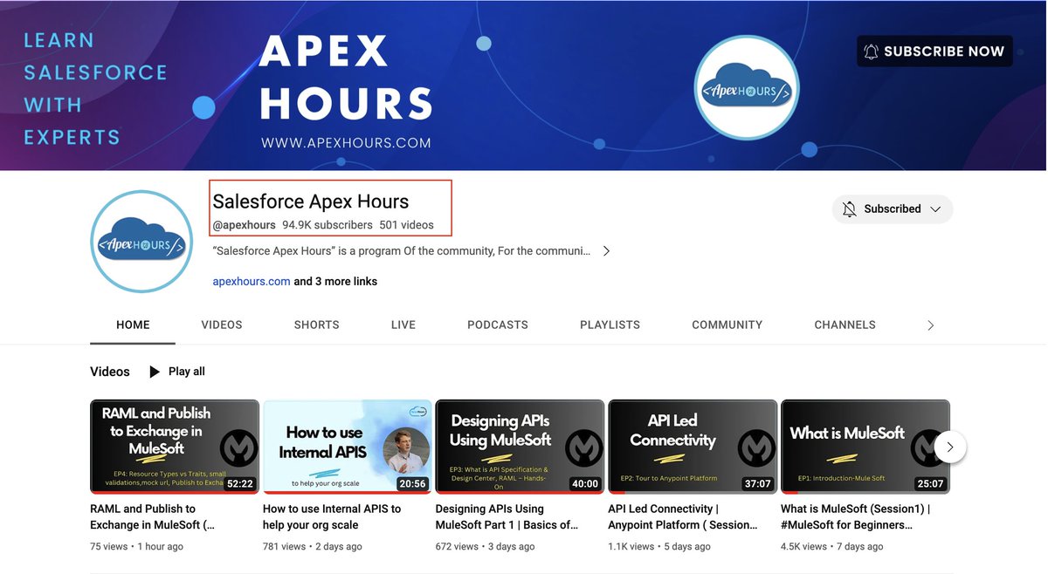This screenshot has width=1048, height=574.
Task: Select the HOME tab
Action: point(133,325)
